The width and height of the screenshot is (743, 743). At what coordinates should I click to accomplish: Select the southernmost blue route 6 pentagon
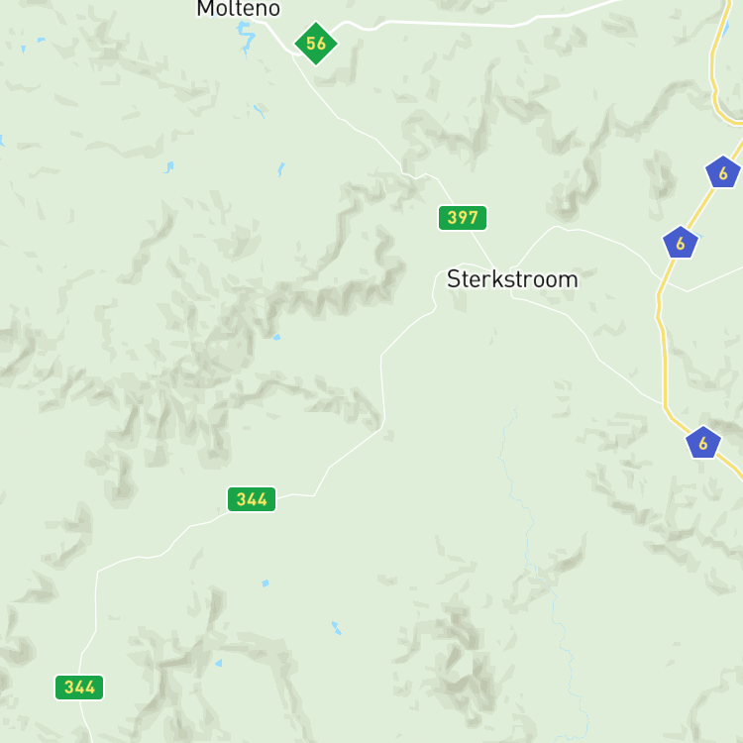703,443
